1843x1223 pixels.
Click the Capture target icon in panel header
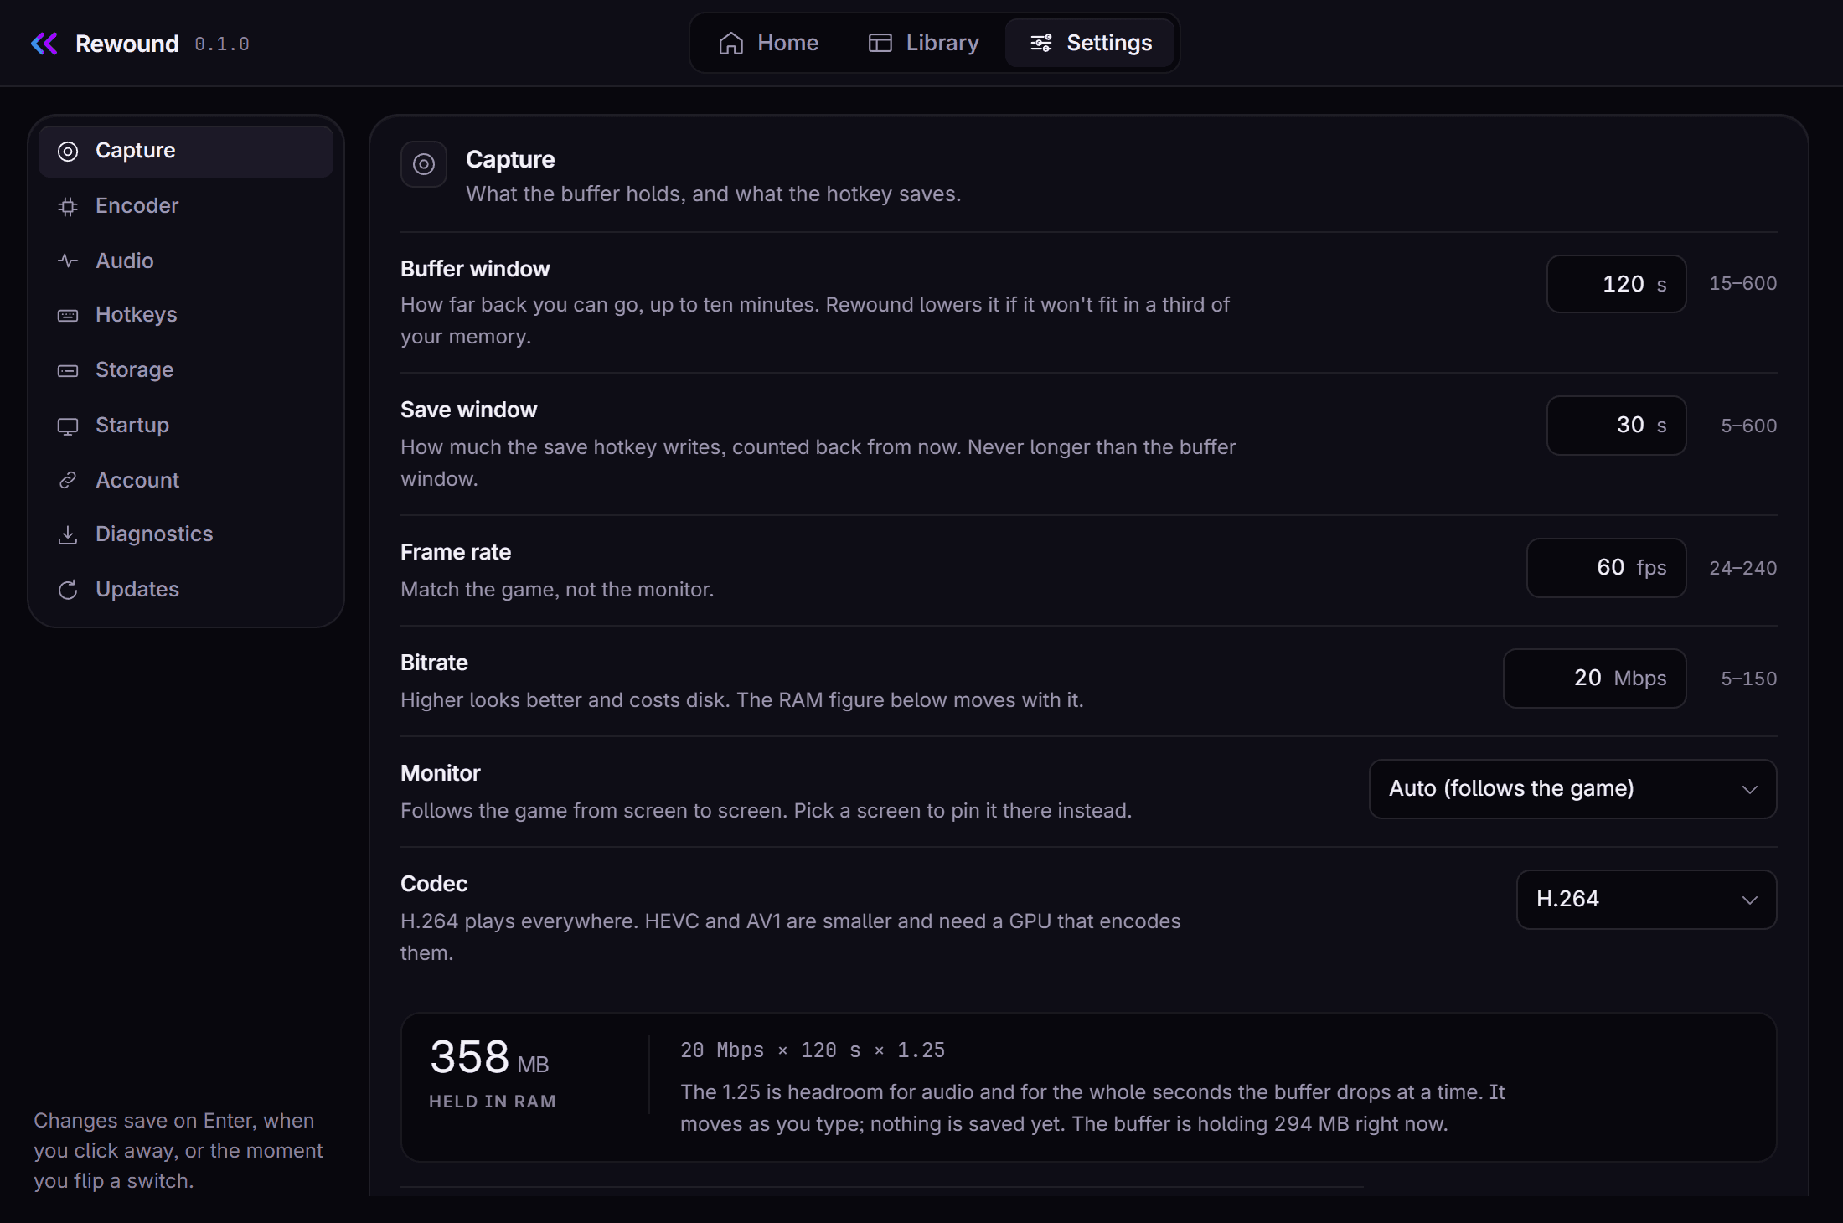424,164
